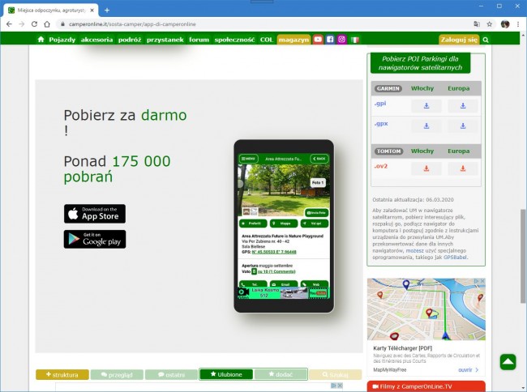Click the map advertisement image
The width and height of the screenshot is (527, 392).
point(426,309)
